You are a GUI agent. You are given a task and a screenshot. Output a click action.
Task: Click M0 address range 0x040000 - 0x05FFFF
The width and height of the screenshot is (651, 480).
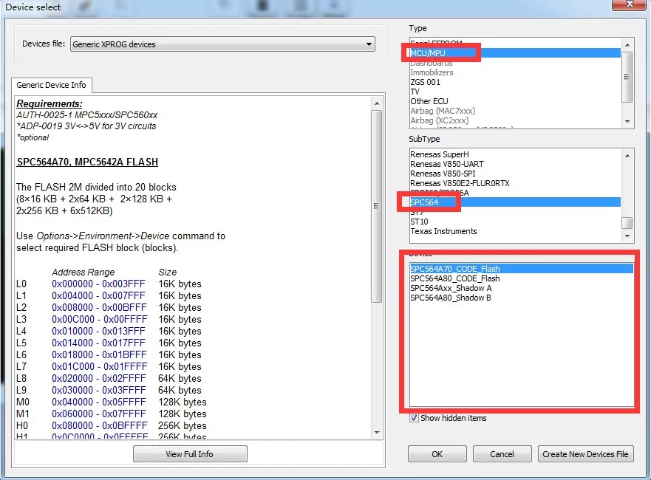(99, 402)
